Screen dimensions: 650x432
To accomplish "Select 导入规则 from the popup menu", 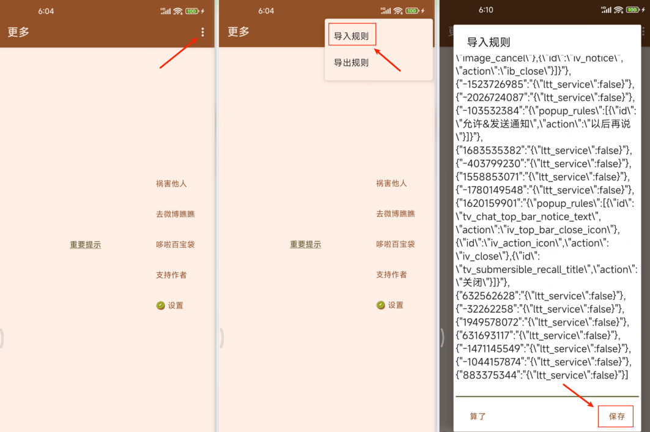I will point(351,36).
